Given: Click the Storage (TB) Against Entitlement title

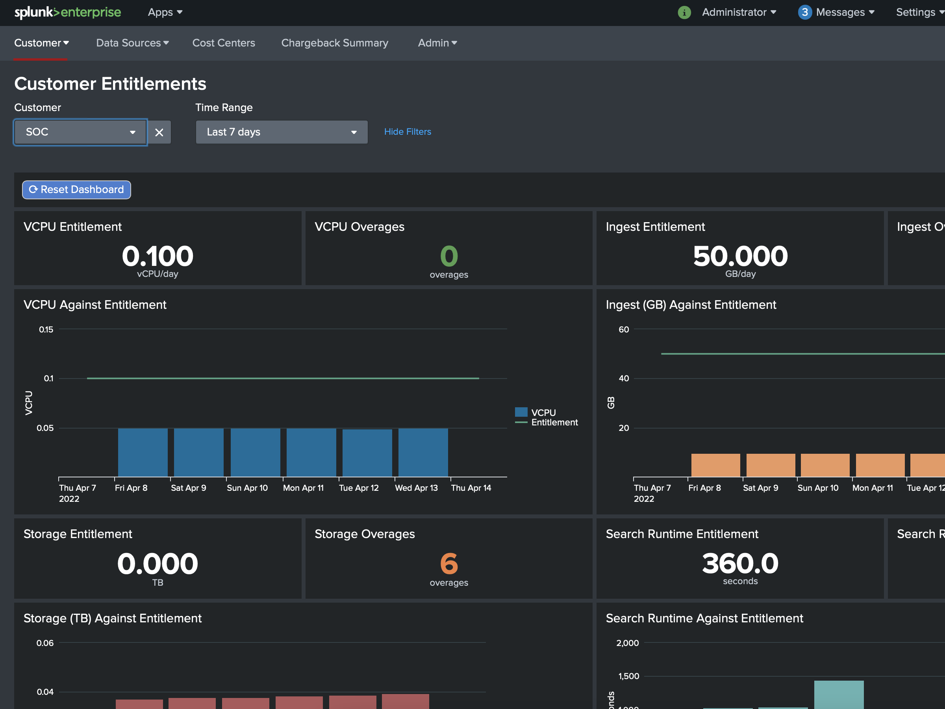Looking at the screenshot, I should 112,618.
